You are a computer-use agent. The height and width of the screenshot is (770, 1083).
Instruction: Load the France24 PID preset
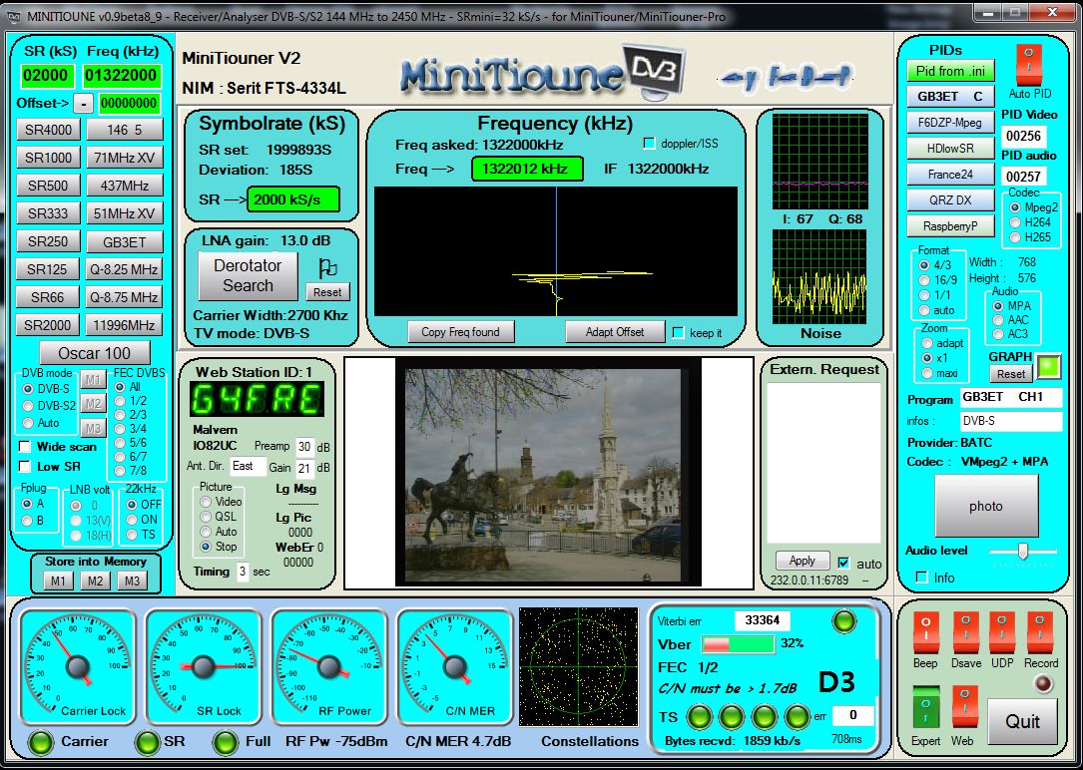pos(950,174)
